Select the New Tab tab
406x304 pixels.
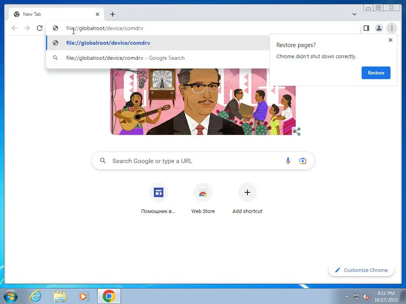56,14
